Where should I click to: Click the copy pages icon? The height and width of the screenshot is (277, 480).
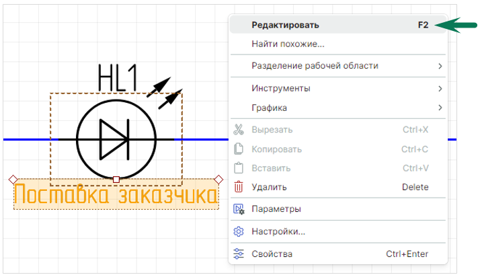click(x=239, y=149)
